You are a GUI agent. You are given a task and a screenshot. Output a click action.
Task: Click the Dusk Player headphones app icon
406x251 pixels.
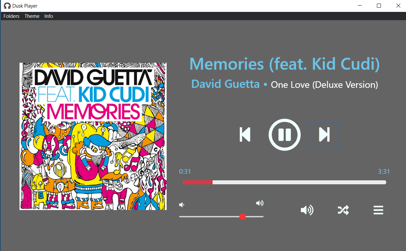point(7,6)
